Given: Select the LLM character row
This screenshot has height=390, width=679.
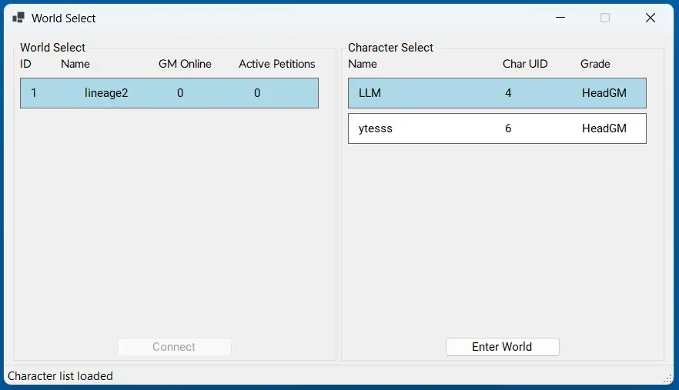Looking at the screenshot, I should 497,93.
